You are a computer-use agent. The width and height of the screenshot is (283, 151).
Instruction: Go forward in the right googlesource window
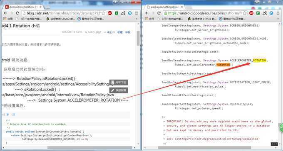(153, 13)
